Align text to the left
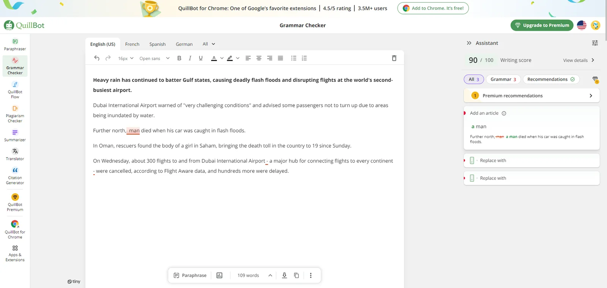 [248, 58]
